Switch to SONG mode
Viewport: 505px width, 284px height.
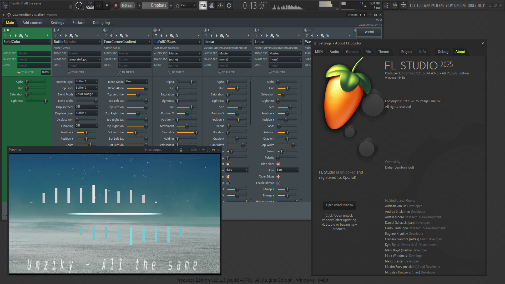[90, 7]
